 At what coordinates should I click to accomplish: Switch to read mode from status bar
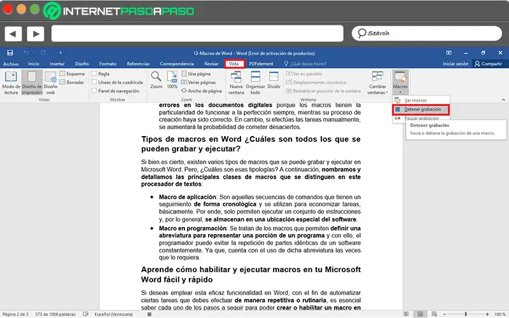point(406,314)
